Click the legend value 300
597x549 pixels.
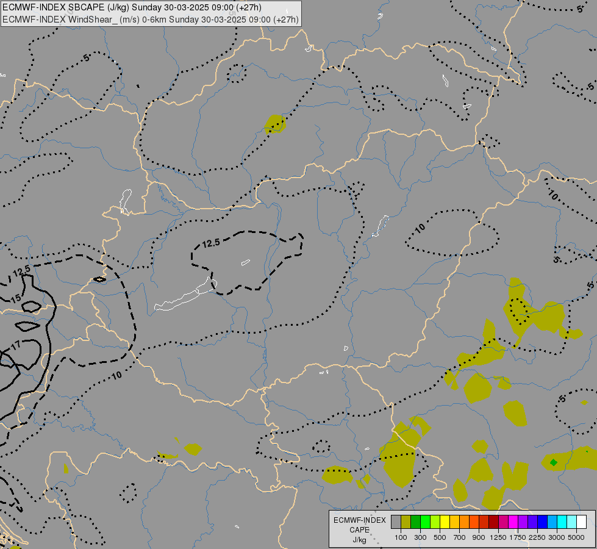pyautogui.click(x=420, y=537)
